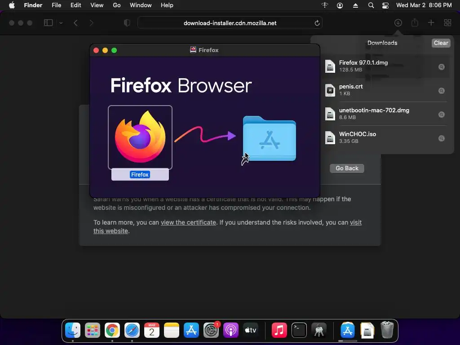Open Terminal from the Dock
This screenshot has width=460, height=345.
pos(299,330)
